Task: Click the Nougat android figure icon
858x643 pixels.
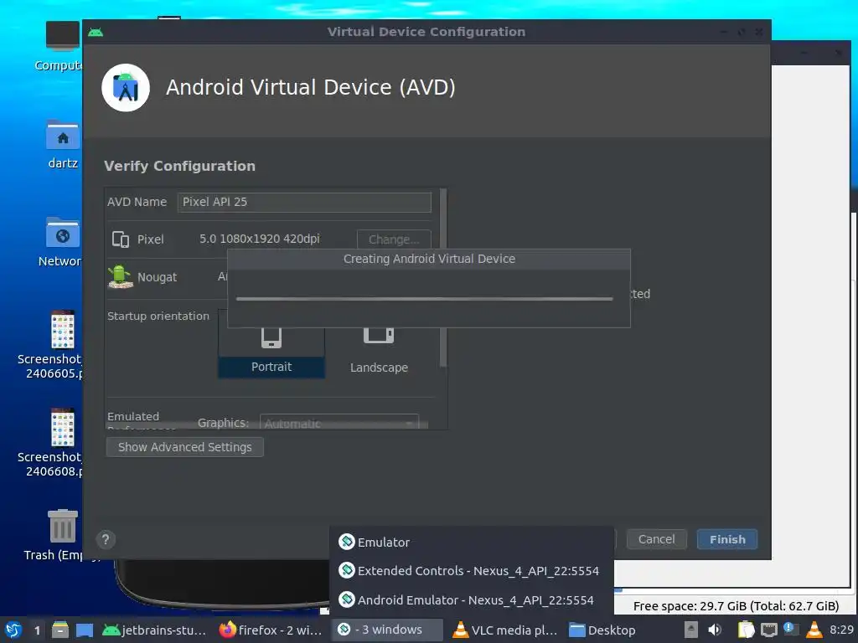Action: pyautogui.click(x=121, y=276)
